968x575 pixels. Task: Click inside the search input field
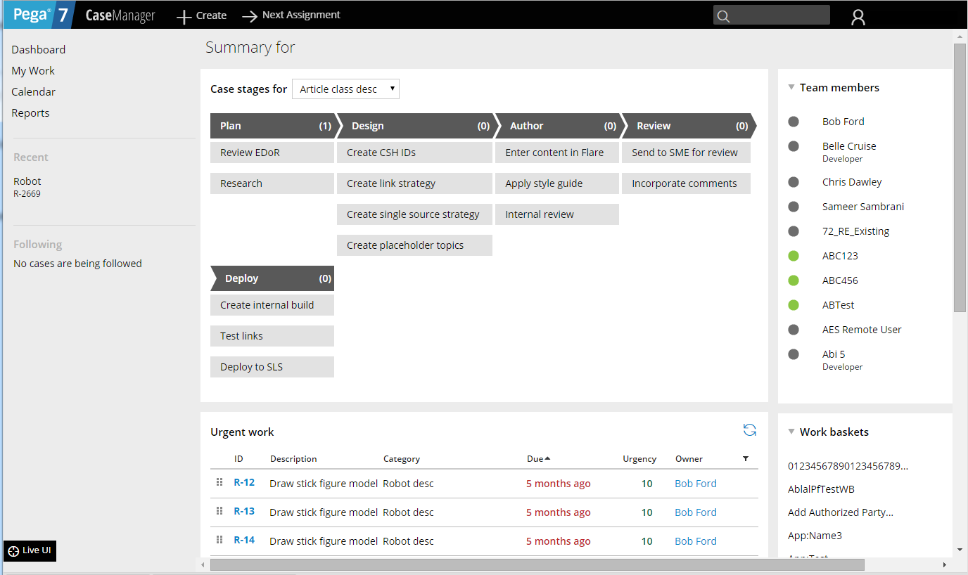pyautogui.click(x=774, y=15)
